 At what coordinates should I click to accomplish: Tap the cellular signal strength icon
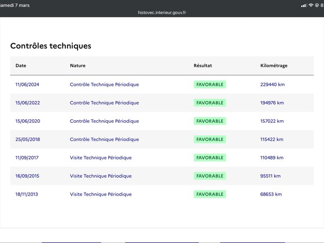[304, 5]
